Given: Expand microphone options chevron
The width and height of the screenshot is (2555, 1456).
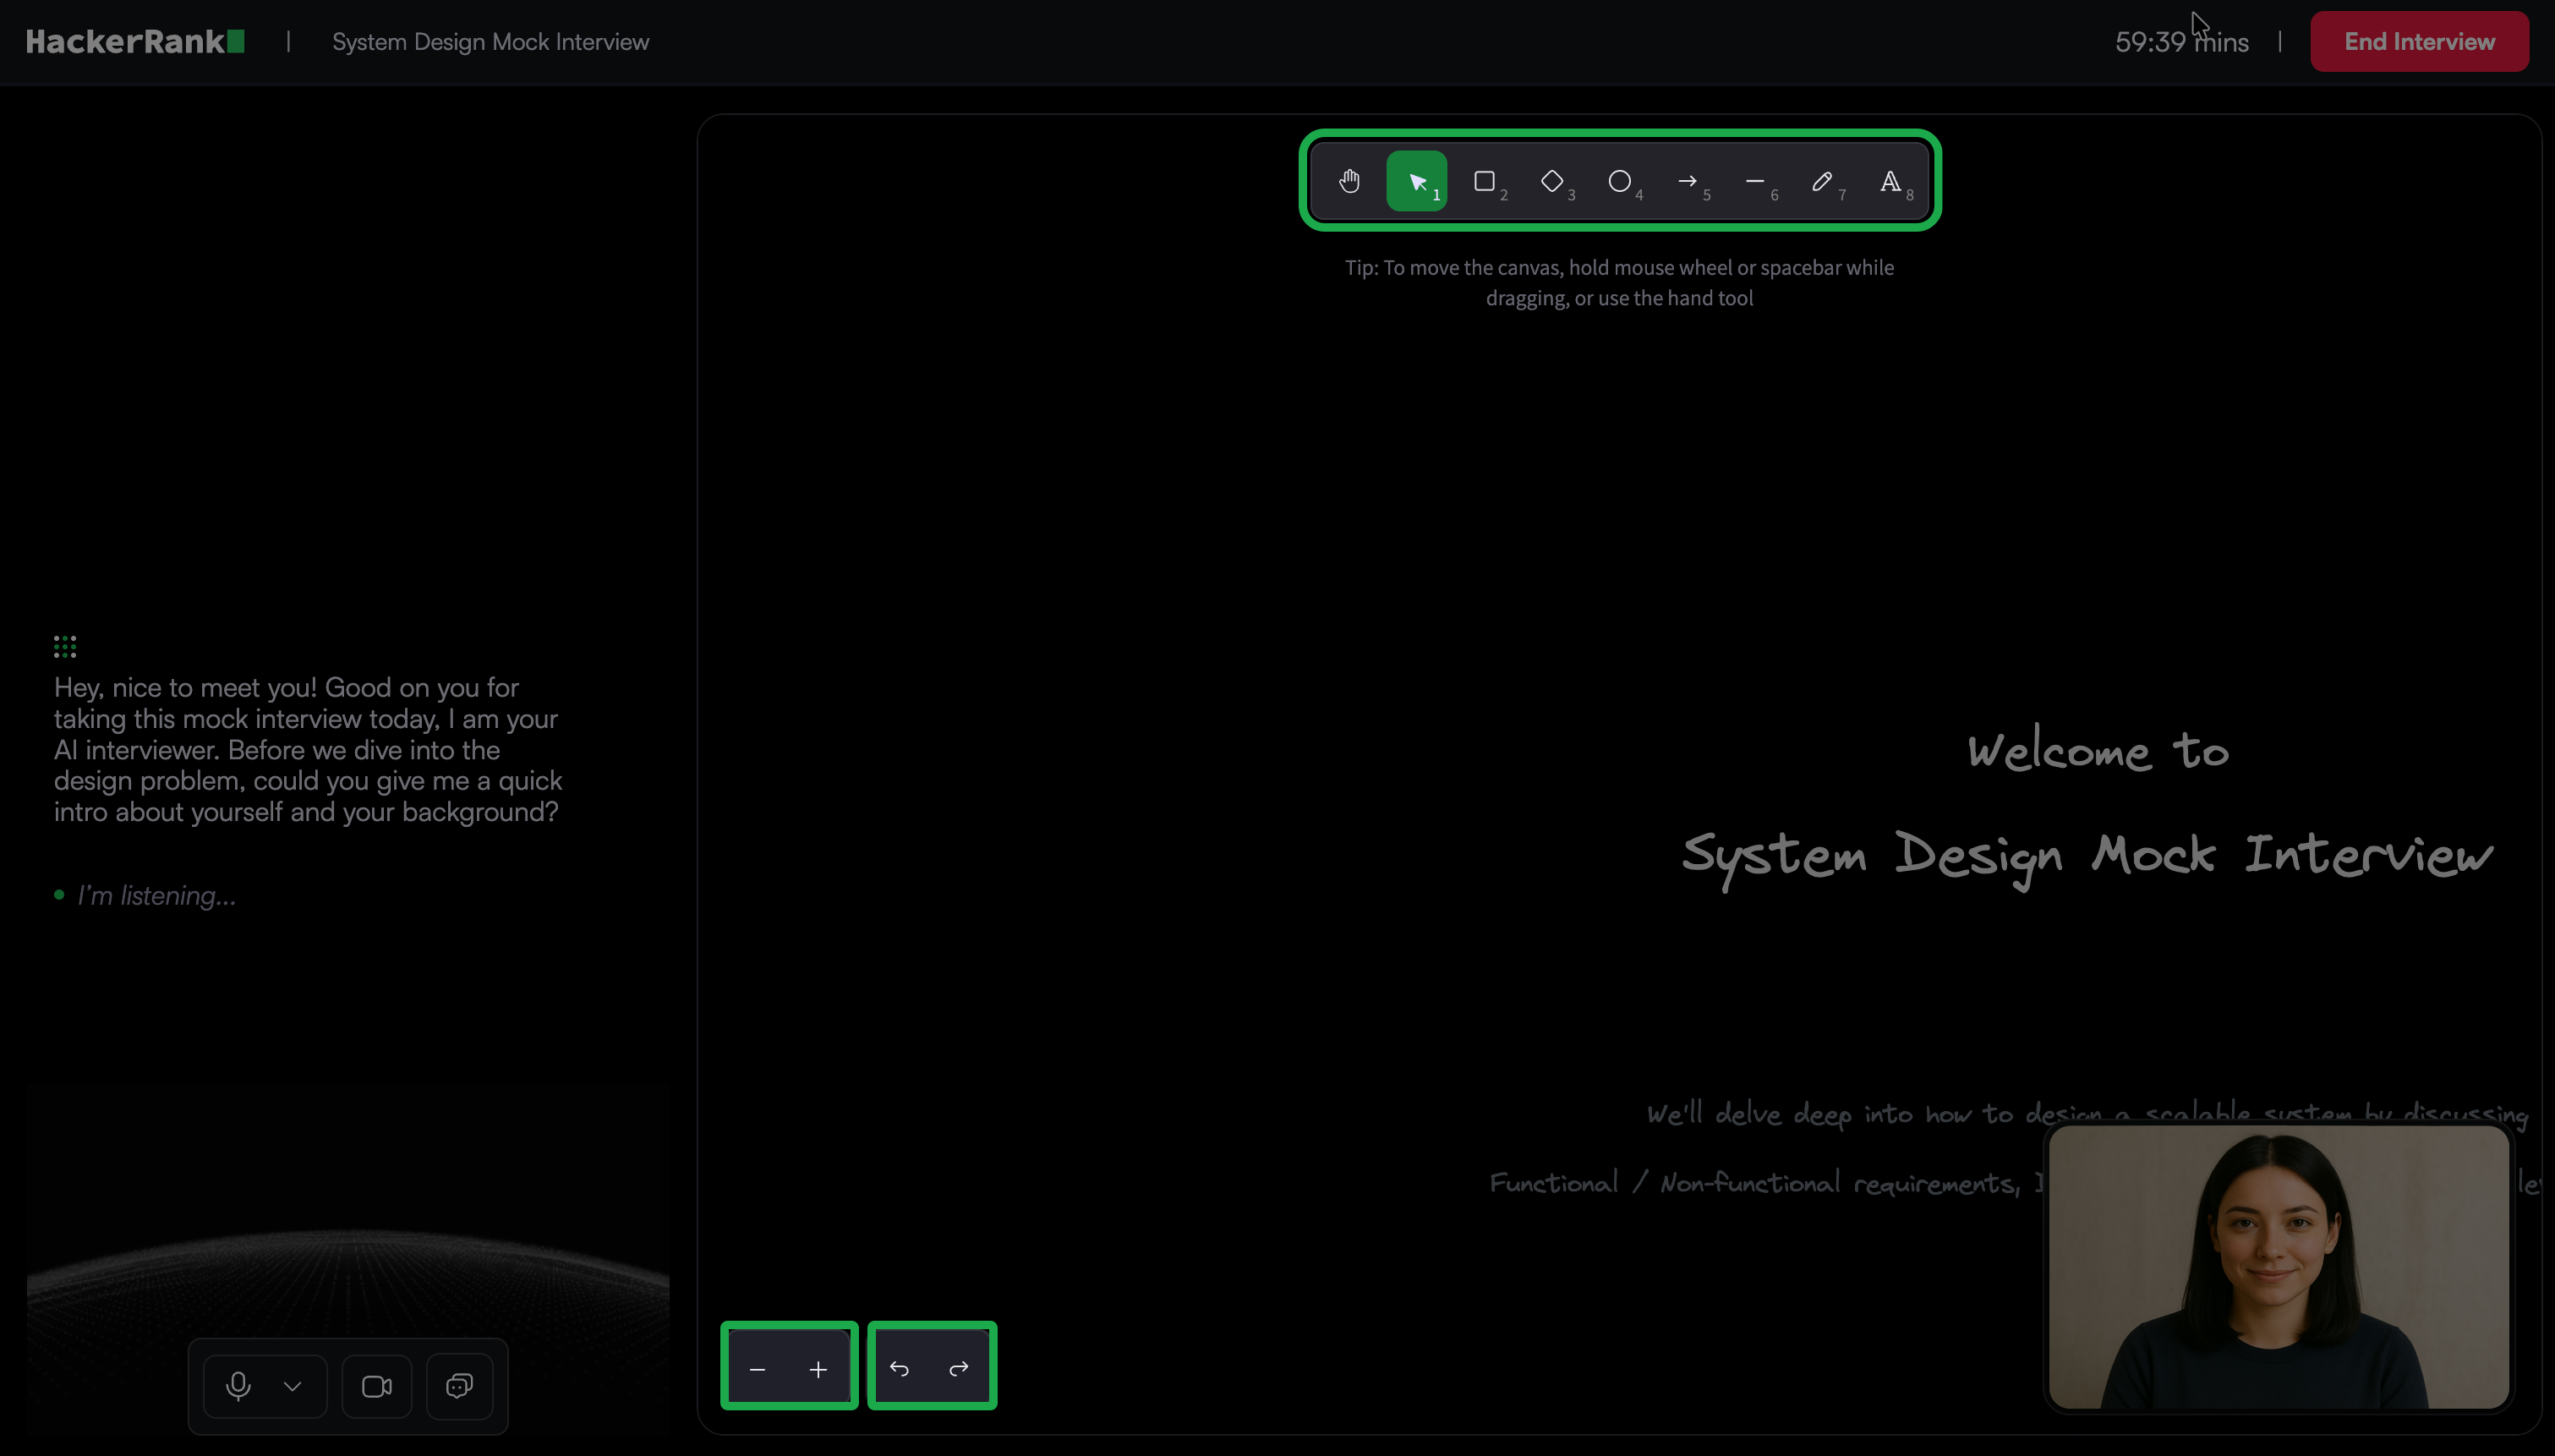Looking at the screenshot, I should coord(293,1386).
